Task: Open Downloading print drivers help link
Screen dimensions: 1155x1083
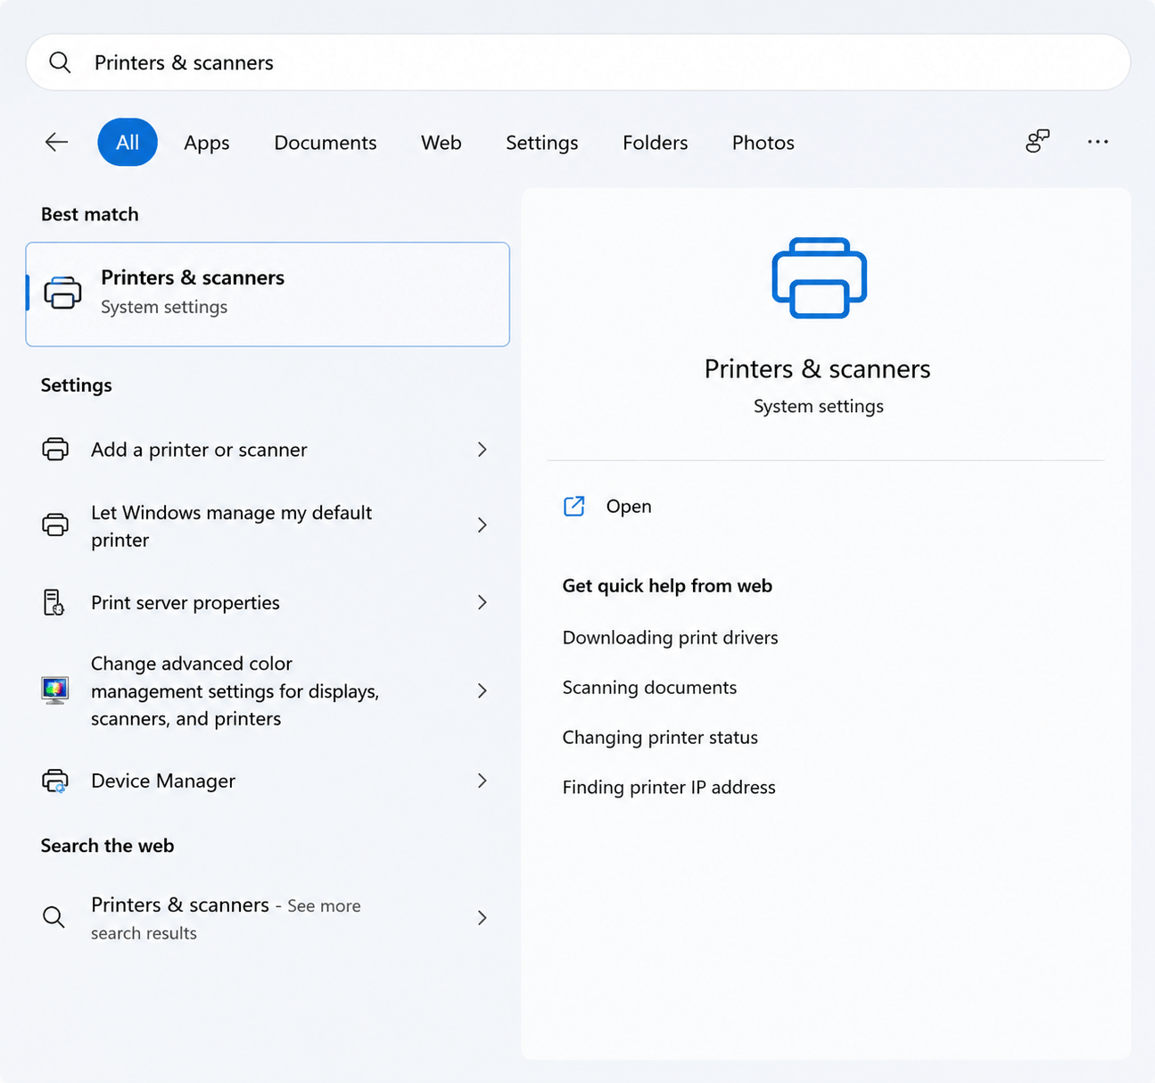Action: point(671,638)
